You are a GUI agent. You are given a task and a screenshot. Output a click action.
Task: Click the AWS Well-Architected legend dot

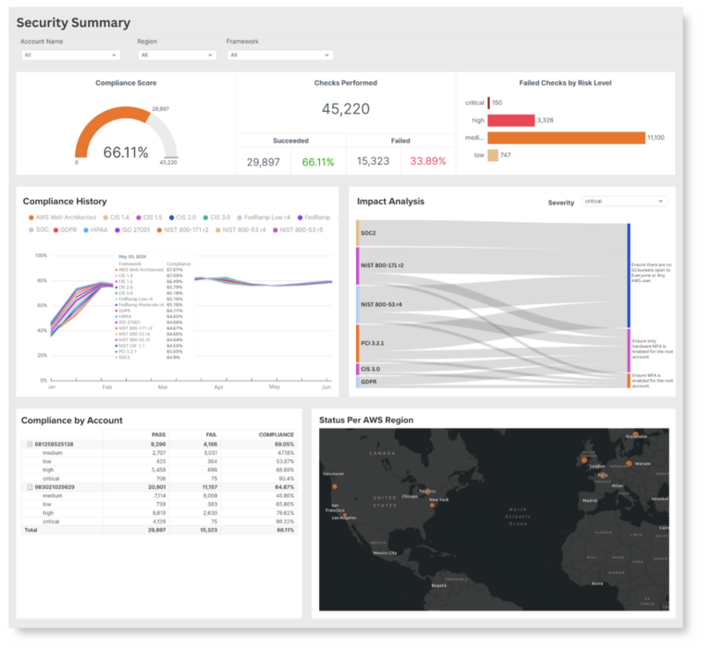[32, 217]
